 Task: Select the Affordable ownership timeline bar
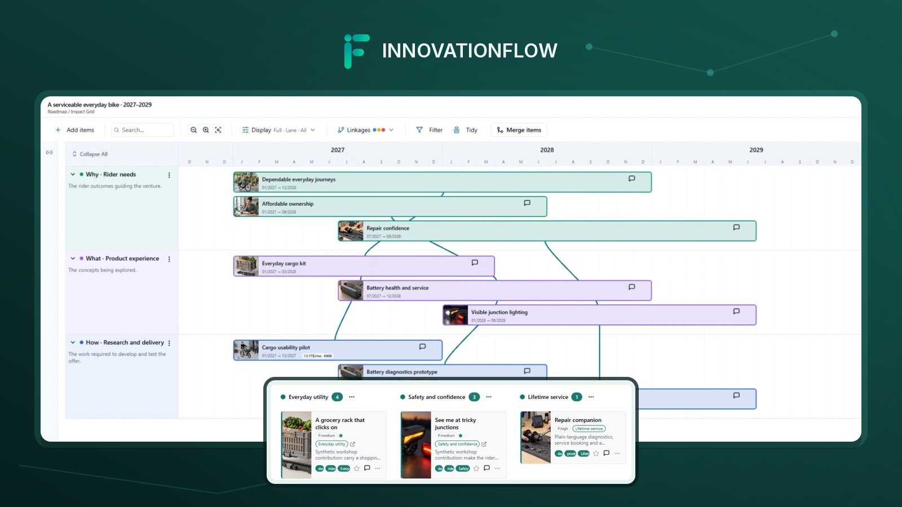click(390, 207)
